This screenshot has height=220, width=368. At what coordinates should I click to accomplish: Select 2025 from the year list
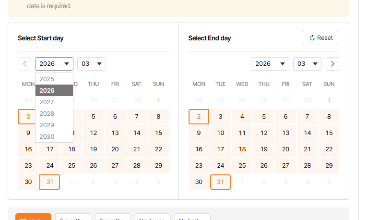pyautogui.click(x=47, y=79)
